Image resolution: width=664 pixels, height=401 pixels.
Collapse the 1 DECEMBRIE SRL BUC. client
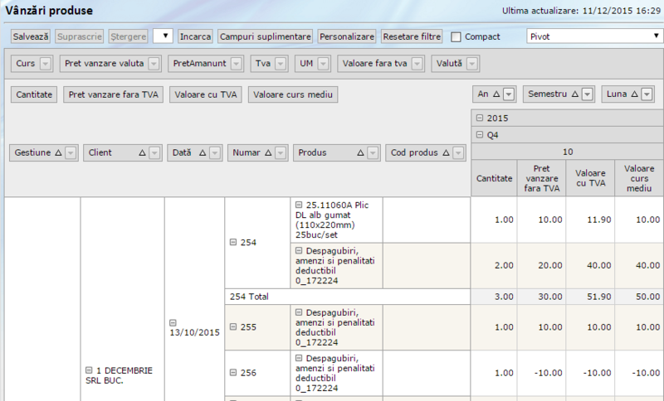coord(89,370)
